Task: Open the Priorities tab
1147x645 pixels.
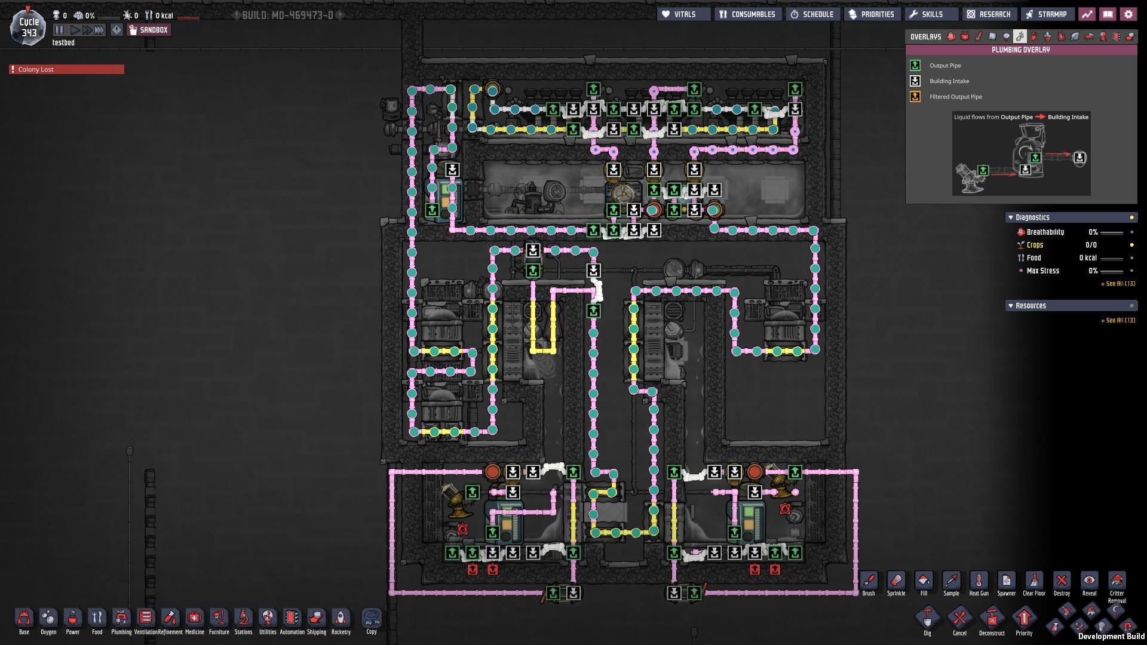Action: point(872,14)
